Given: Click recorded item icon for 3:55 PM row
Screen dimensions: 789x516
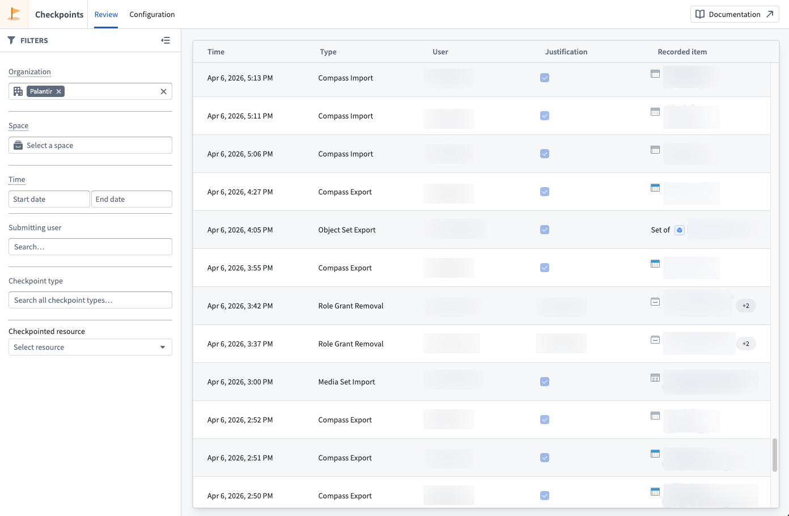Looking at the screenshot, I should pos(655,264).
